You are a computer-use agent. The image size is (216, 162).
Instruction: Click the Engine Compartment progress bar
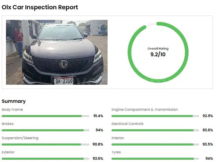pos(155,116)
